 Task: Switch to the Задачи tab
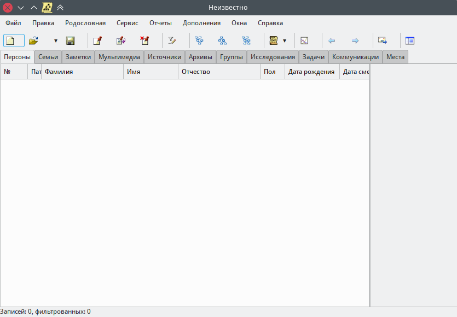pyautogui.click(x=314, y=57)
